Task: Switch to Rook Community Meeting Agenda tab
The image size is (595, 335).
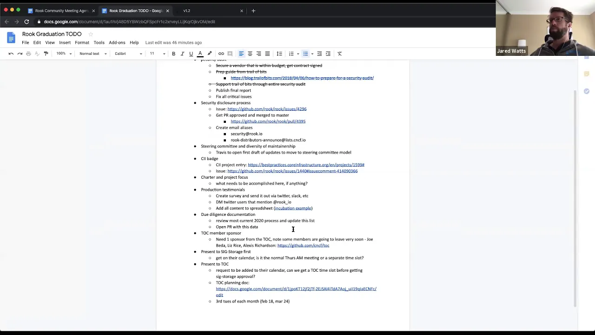Action: pyautogui.click(x=61, y=11)
